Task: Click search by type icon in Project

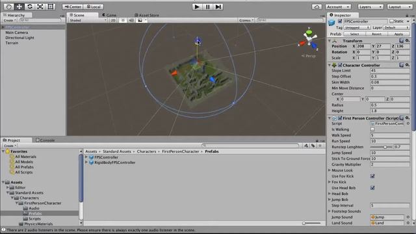Action: click(306, 146)
